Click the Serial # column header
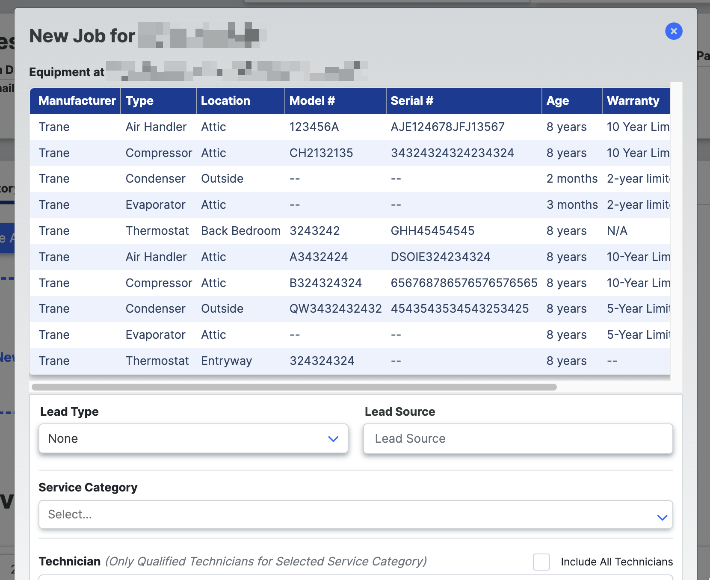Image resolution: width=710 pixels, height=580 pixels. point(412,101)
